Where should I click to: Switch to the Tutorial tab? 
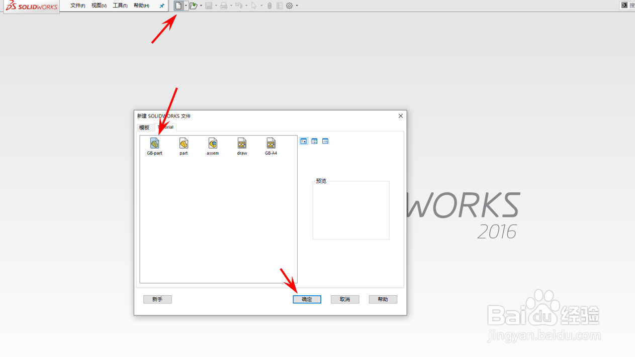pos(165,127)
